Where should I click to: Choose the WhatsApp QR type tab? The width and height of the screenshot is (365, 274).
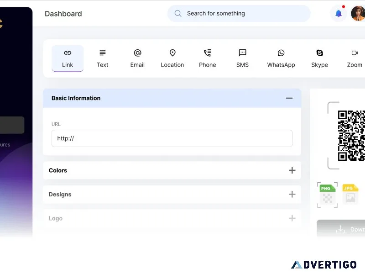[281, 58]
